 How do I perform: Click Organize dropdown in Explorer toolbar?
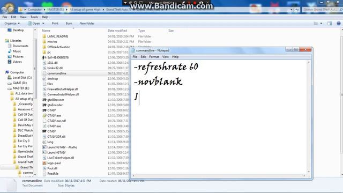12,23
